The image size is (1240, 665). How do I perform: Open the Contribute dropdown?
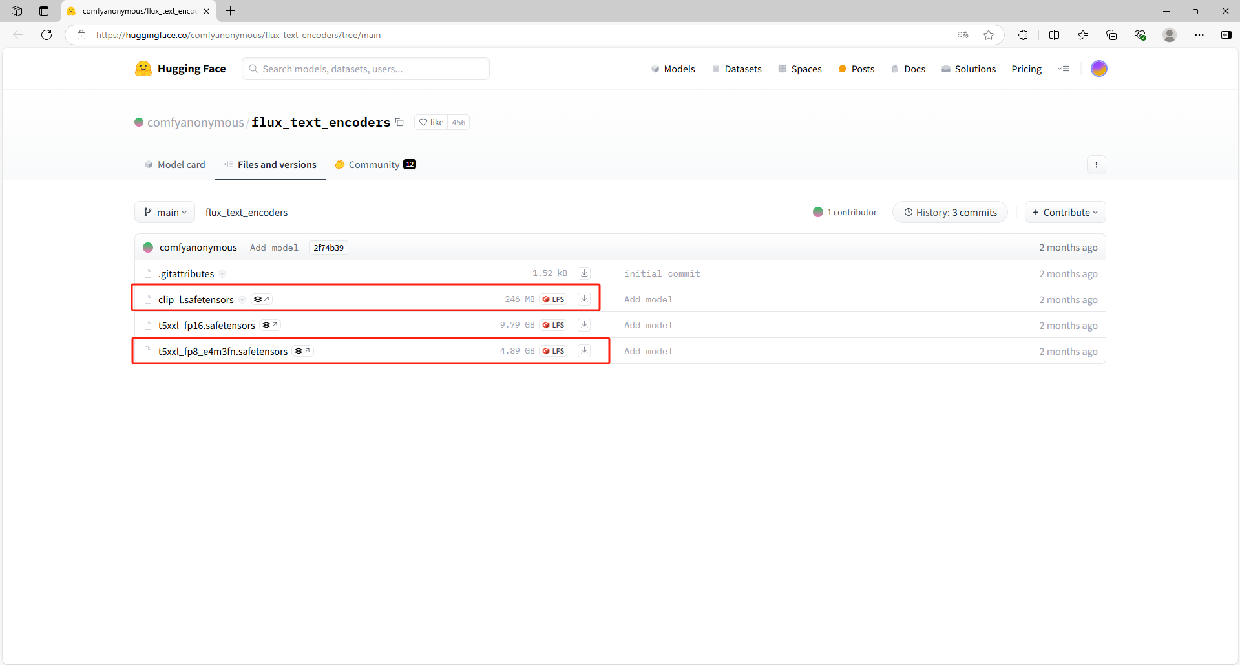click(1065, 213)
